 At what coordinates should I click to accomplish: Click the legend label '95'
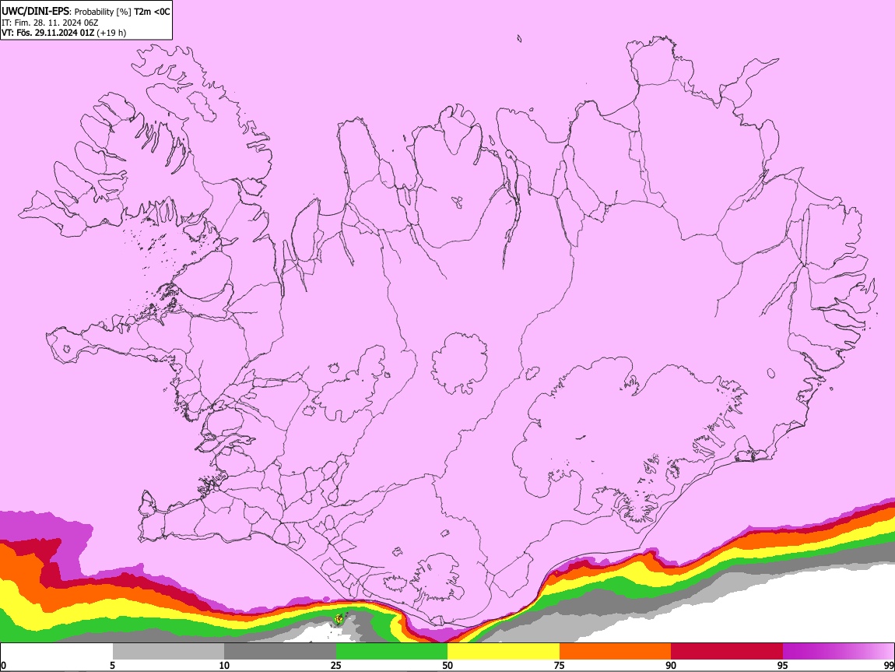point(783,666)
